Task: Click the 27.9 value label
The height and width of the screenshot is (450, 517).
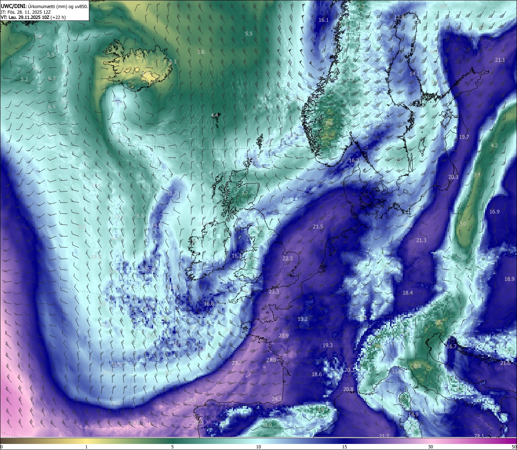Action: point(191,400)
